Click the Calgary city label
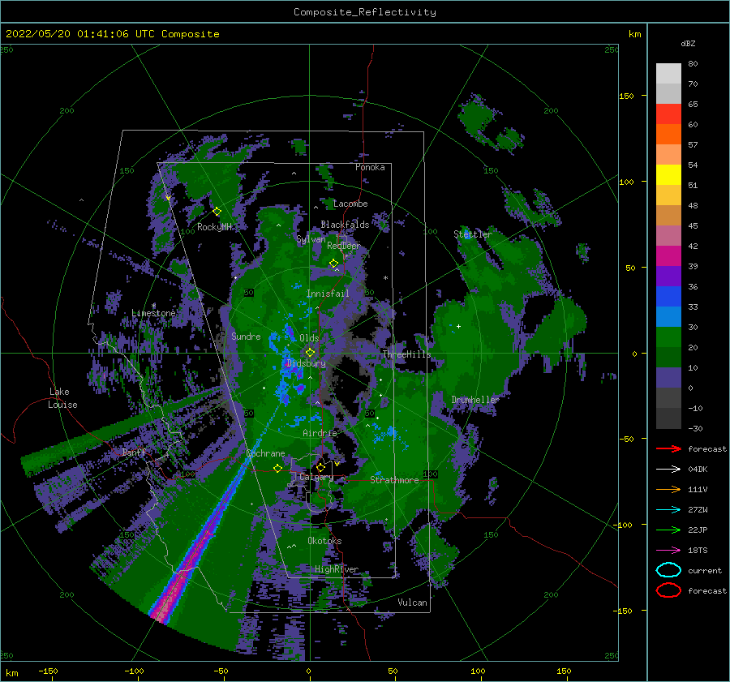 [316, 477]
